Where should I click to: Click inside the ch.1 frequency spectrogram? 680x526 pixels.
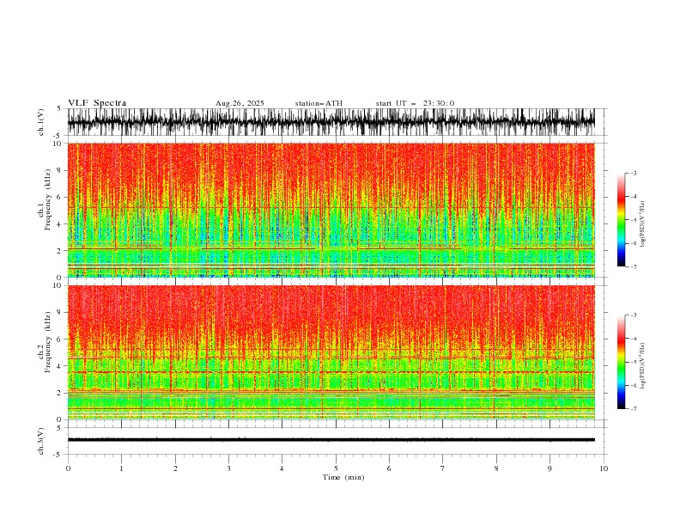tap(331, 210)
